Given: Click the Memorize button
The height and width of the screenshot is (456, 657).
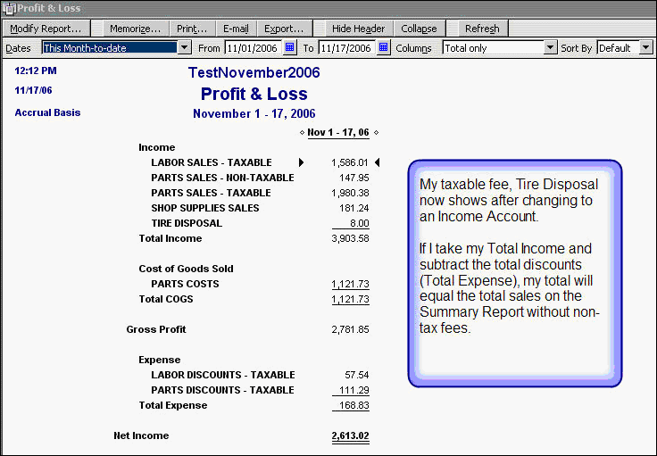Looking at the screenshot, I should [135, 29].
